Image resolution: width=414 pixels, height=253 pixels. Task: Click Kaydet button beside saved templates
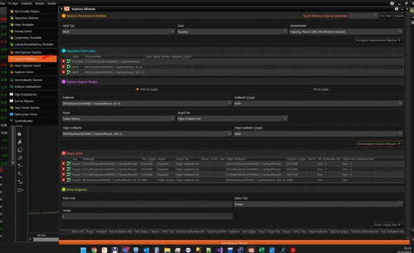point(398,16)
